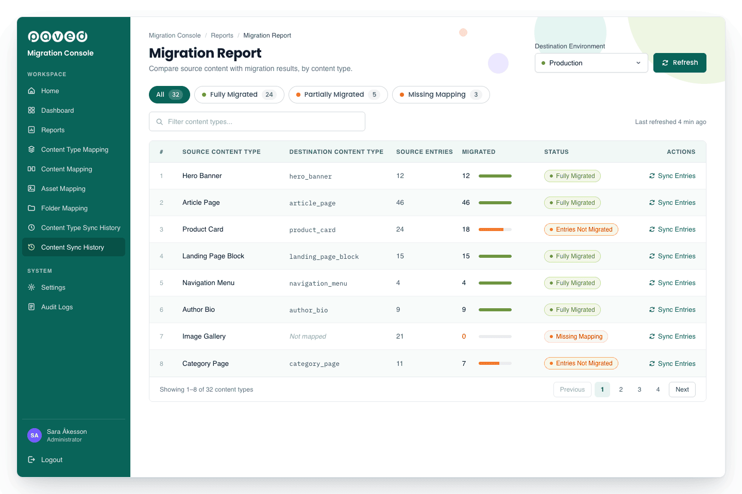
Task: Click the Product Card migration progress bar
Action: 495,230
